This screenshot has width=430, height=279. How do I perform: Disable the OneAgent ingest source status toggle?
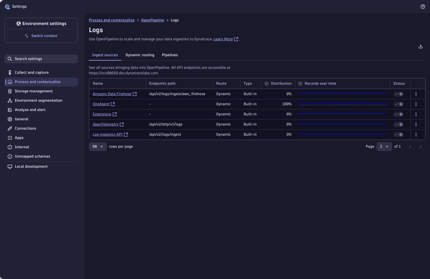tap(399, 104)
